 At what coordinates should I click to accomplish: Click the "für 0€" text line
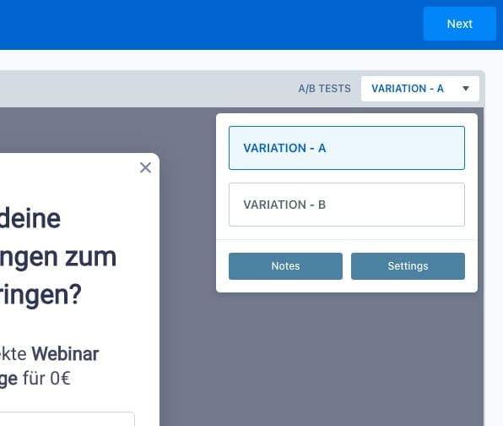(x=46, y=378)
